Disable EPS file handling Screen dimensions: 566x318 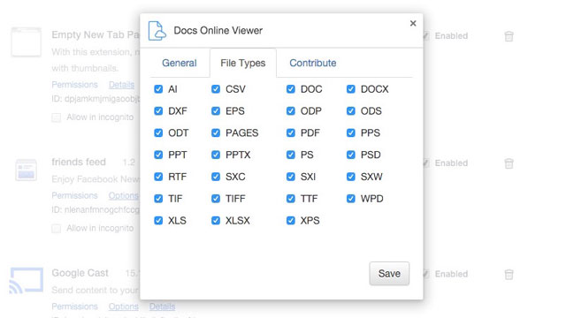coord(216,111)
